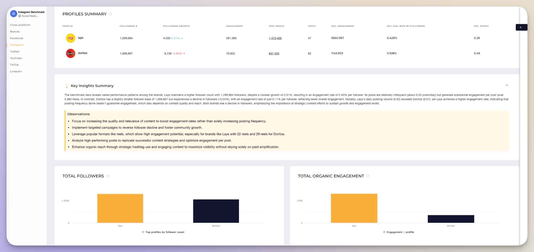Collapse the right side panel arrow button
This screenshot has height=252, width=534.
(521, 27)
